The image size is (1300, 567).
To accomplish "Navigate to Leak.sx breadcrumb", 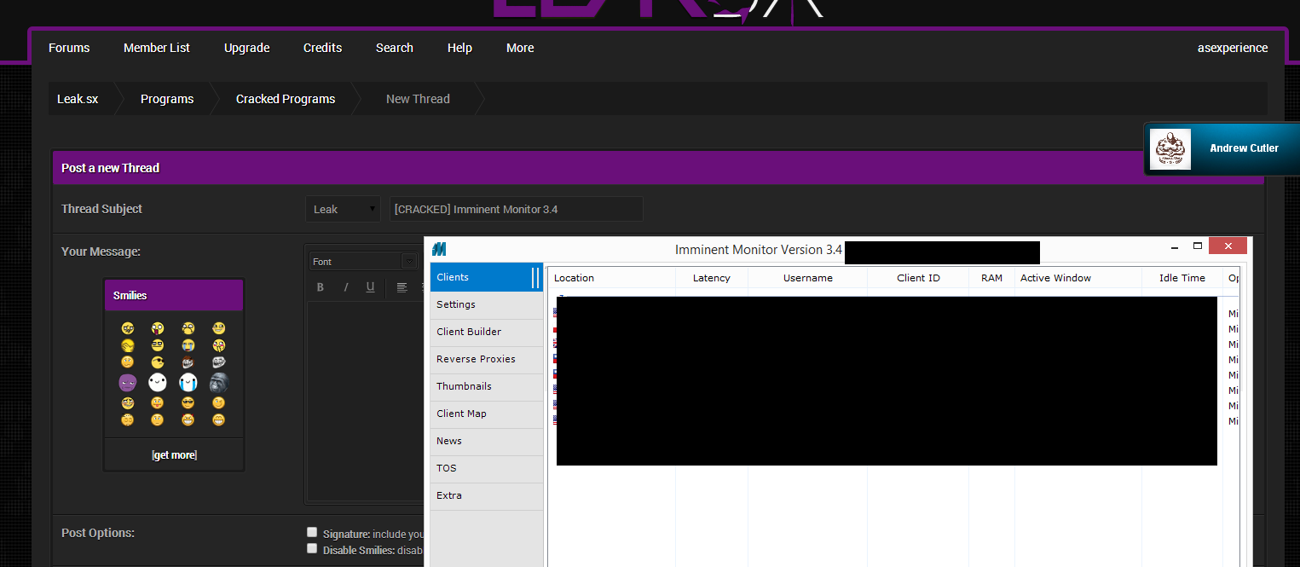I will click(78, 99).
